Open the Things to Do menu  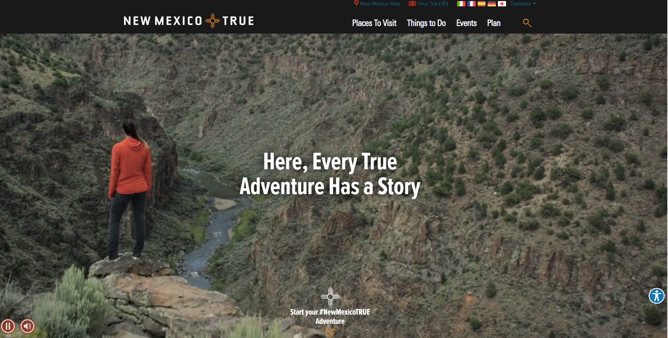coord(426,23)
